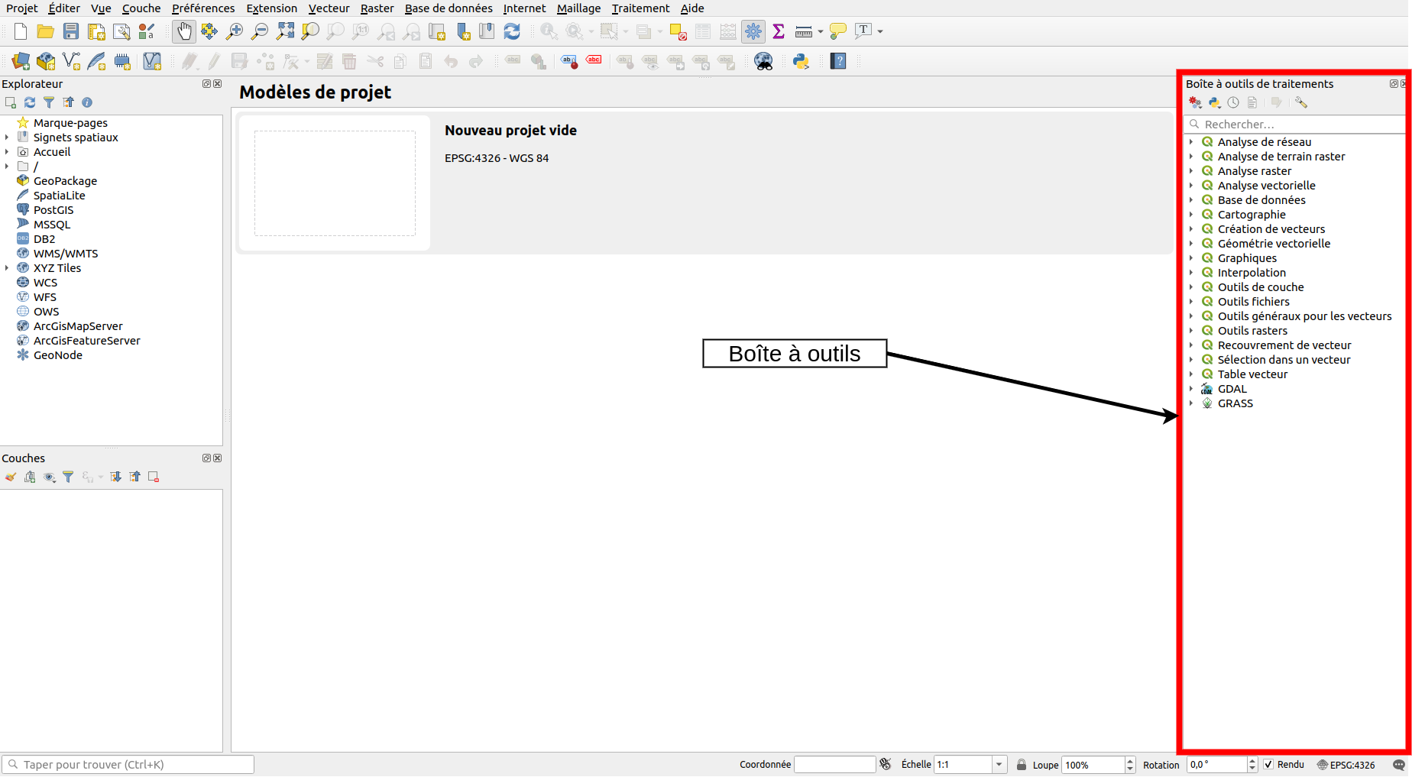
Task: Toggle the mouse extents icon by Coordonnée
Action: coord(886,765)
